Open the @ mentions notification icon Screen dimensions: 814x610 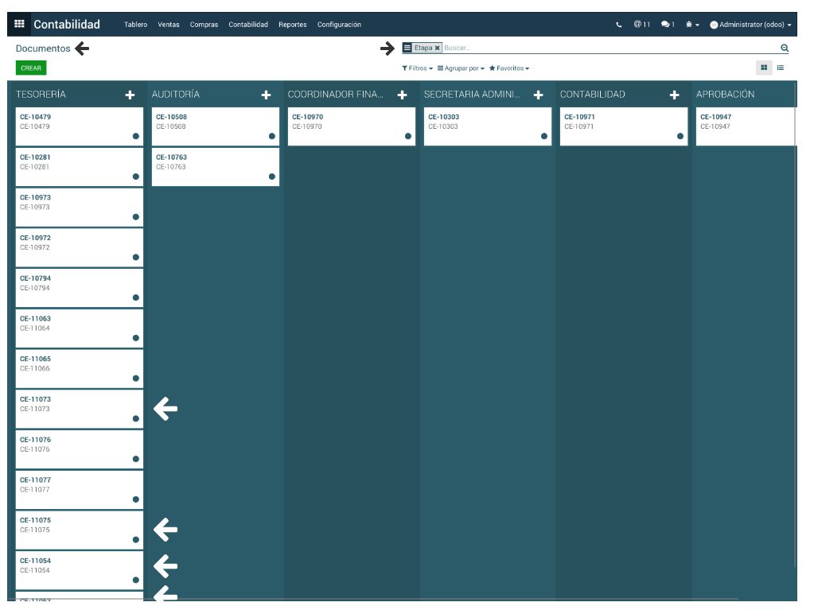click(x=641, y=25)
